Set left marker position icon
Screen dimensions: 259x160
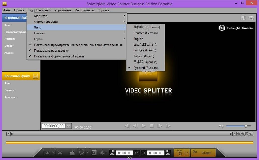pos(112,153)
